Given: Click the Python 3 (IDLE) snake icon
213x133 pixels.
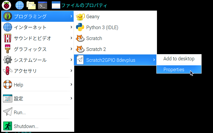Looking at the screenshot, I should pyautogui.click(x=80, y=27).
